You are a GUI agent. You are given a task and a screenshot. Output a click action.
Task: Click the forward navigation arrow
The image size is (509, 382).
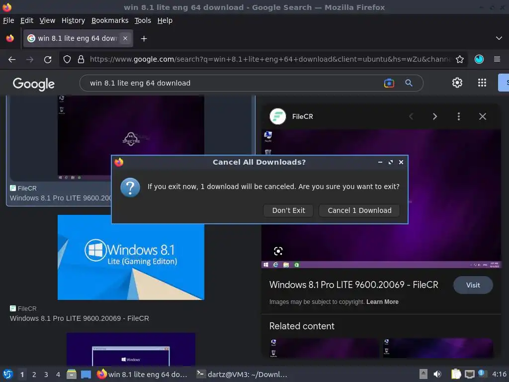point(30,60)
